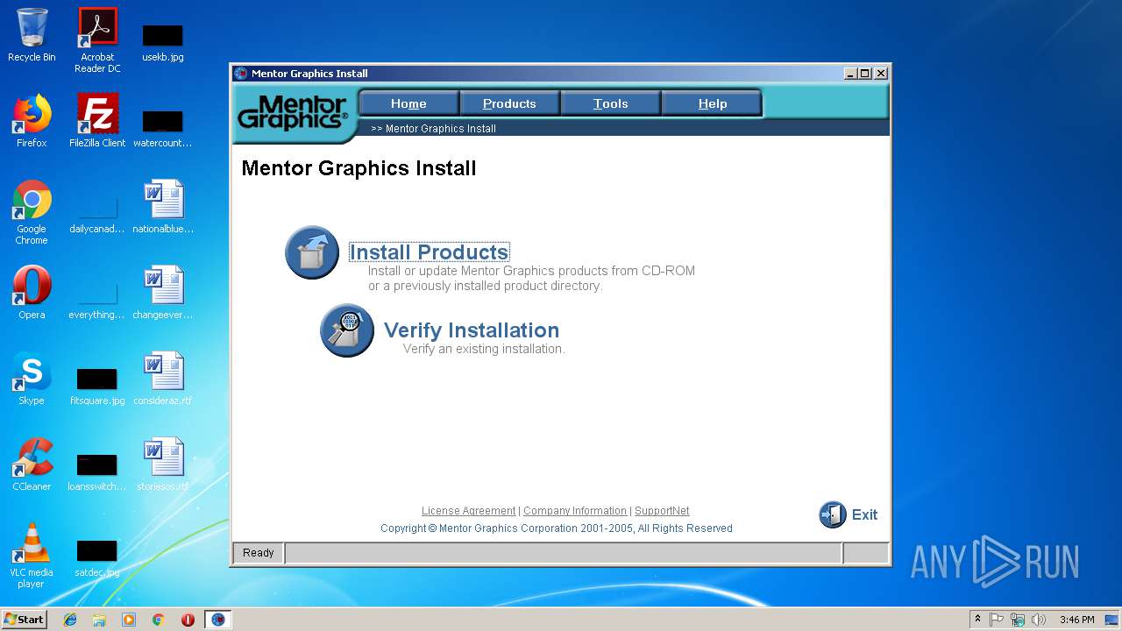This screenshot has width=1122, height=631.
Task: Select the Acrobat Reader DC shortcut
Action: pyautogui.click(x=97, y=40)
